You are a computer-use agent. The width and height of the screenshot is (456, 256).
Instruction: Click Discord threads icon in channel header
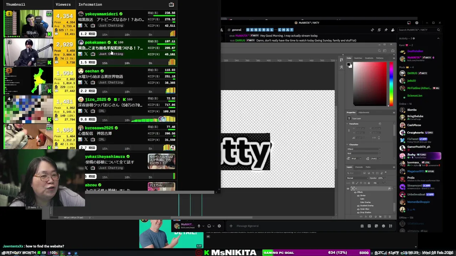pos(372,30)
